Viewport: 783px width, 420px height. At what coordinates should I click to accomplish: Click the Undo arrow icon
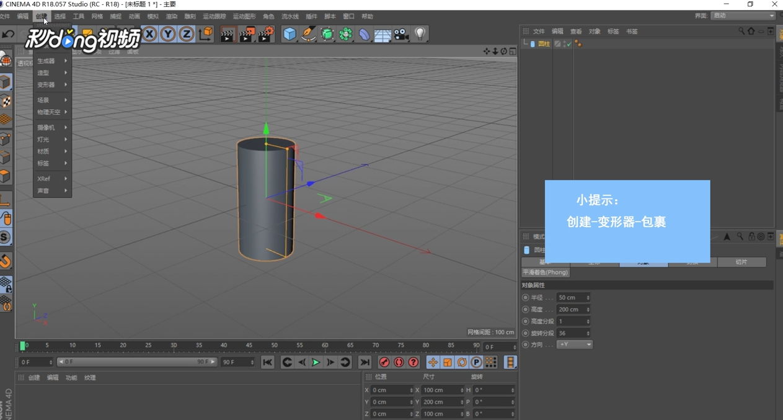coord(8,34)
